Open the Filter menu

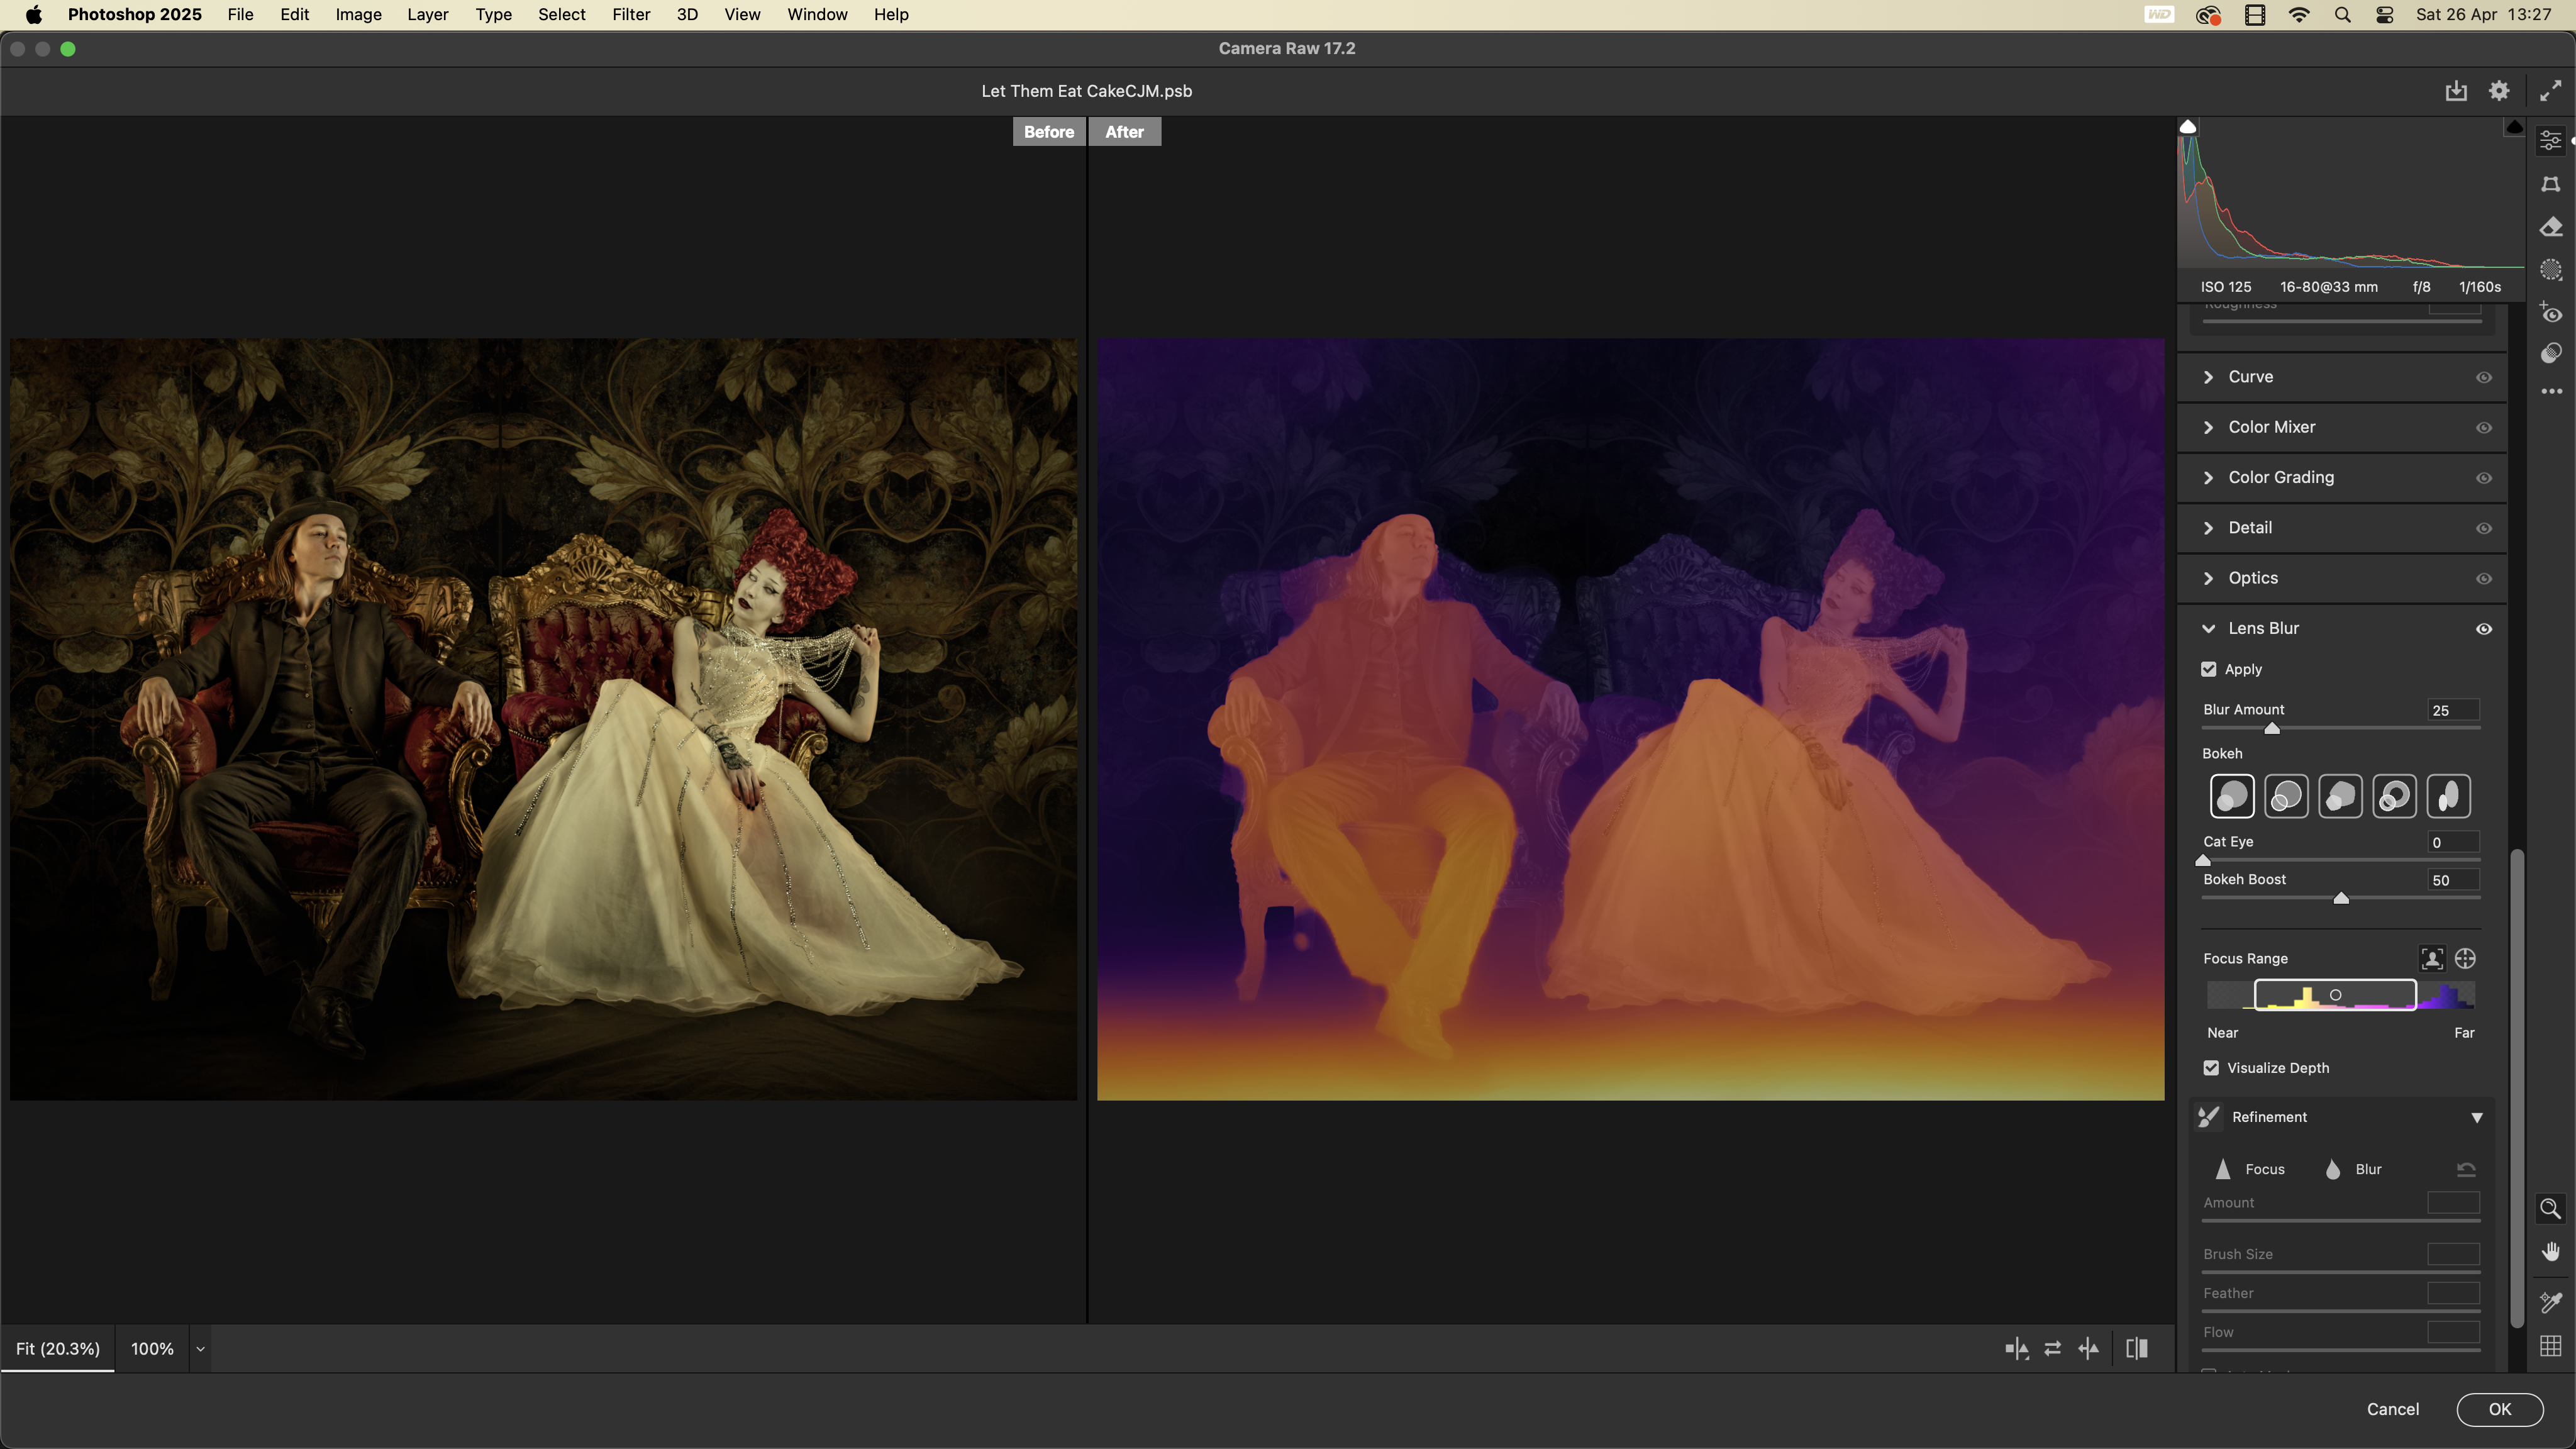(x=631, y=14)
